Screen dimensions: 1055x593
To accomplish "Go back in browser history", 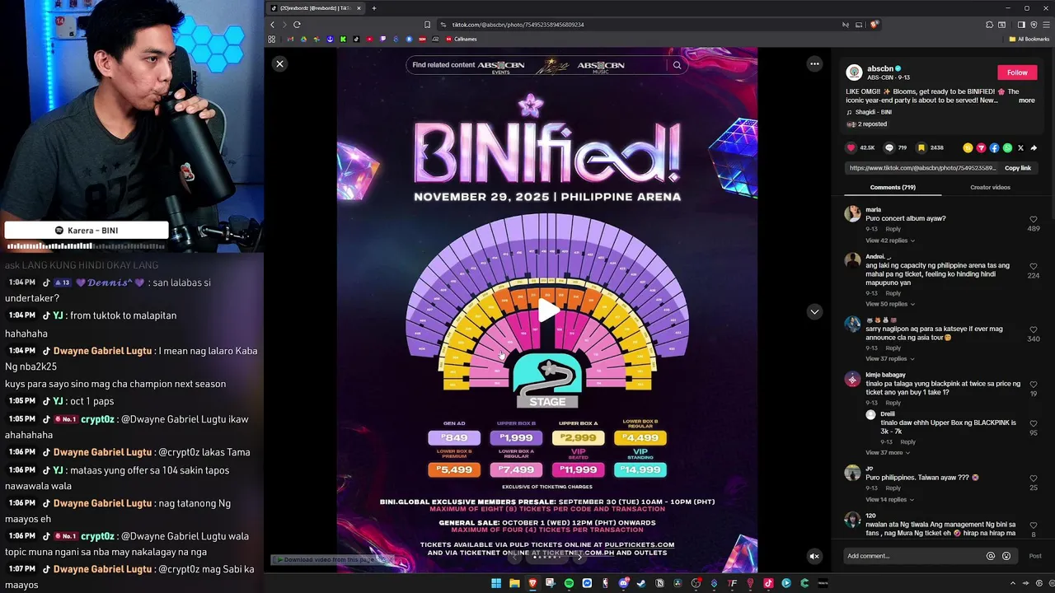I will 273,25.
